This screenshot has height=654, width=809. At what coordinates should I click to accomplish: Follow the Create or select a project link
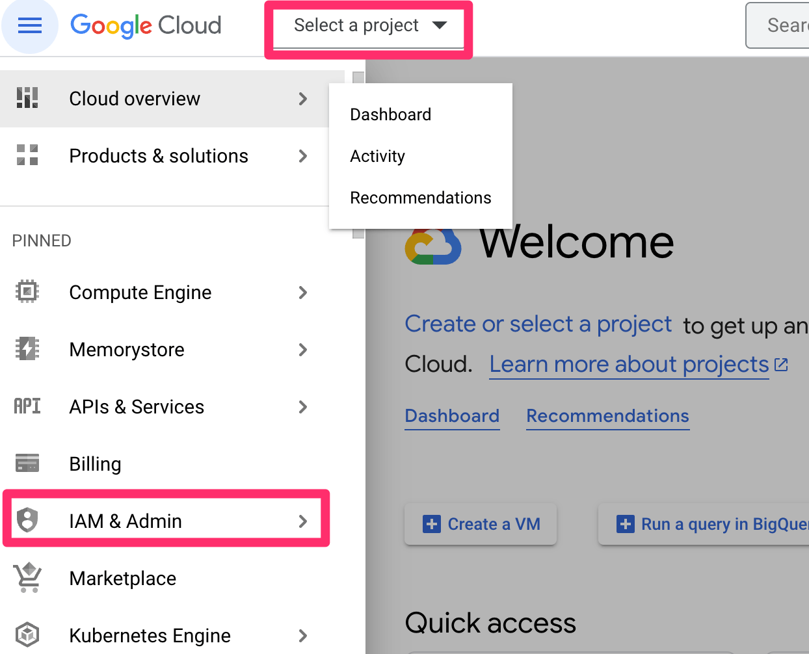[x=538, y=324]
